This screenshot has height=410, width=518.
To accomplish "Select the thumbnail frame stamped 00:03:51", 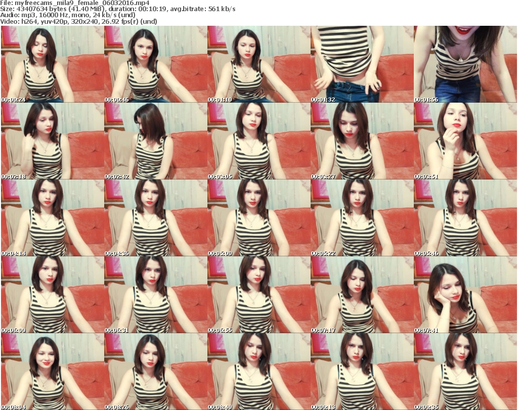I will point(465,141).
